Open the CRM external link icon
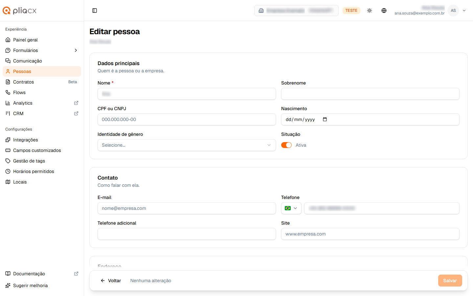This screenshot has height=296, width=473. point(76,113)
